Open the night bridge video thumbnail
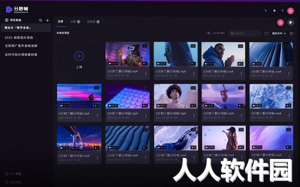Screen dimensions: 300x187 click(x=79, y=138)
